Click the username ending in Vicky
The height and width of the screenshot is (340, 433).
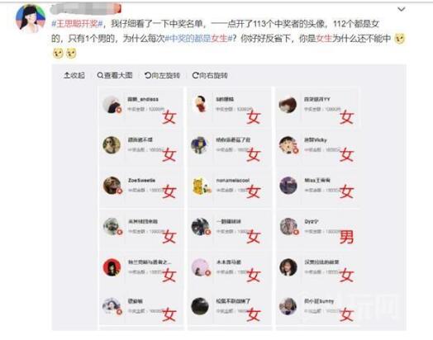point(316,139)
